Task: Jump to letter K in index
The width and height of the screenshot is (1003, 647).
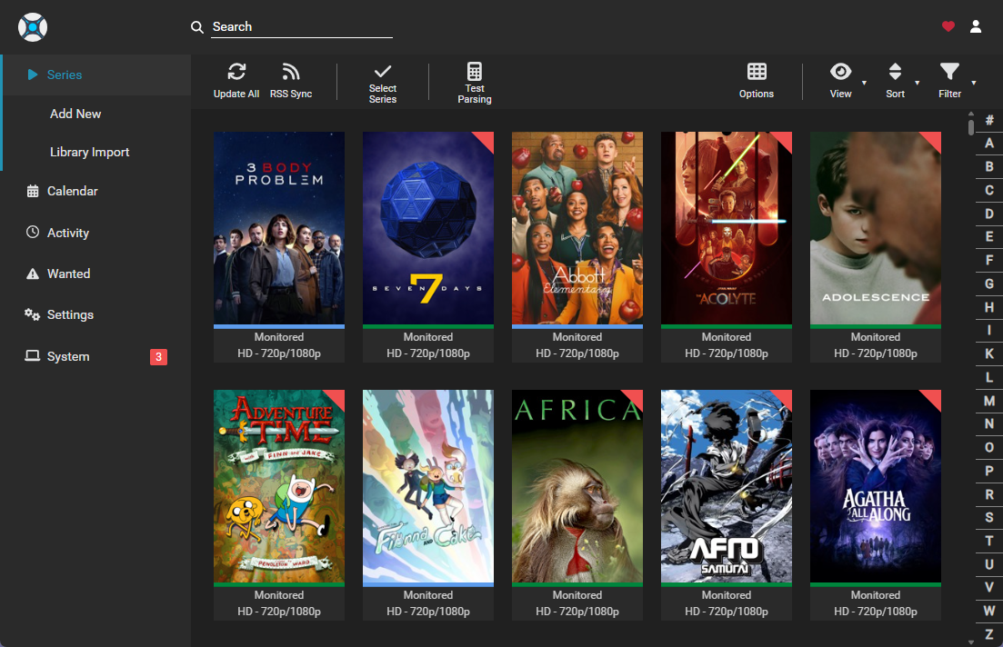Action: (989, 353)
